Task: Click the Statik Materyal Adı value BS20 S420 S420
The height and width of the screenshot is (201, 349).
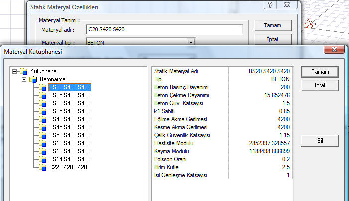Action: coord(269,71)
